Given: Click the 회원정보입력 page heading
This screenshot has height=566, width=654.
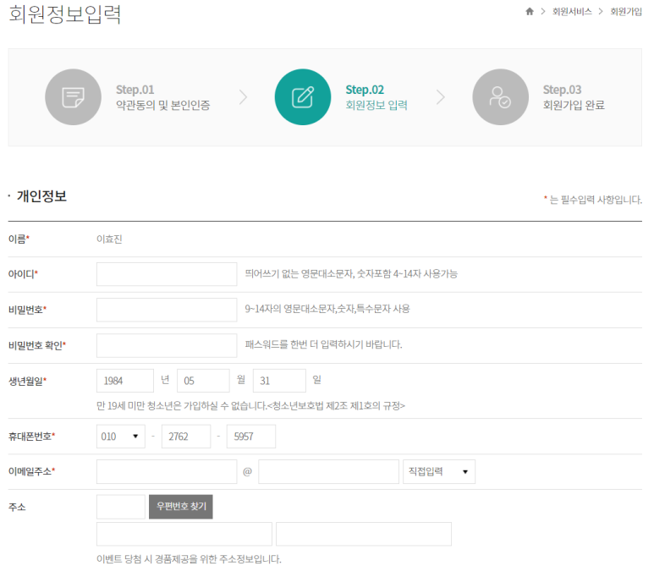Looking at the screenshot, I should [64, 14].
